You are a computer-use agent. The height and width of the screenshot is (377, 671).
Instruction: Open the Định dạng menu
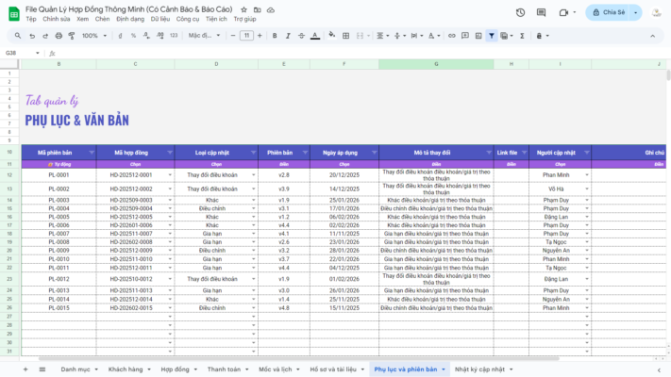[x=130, y=19]
